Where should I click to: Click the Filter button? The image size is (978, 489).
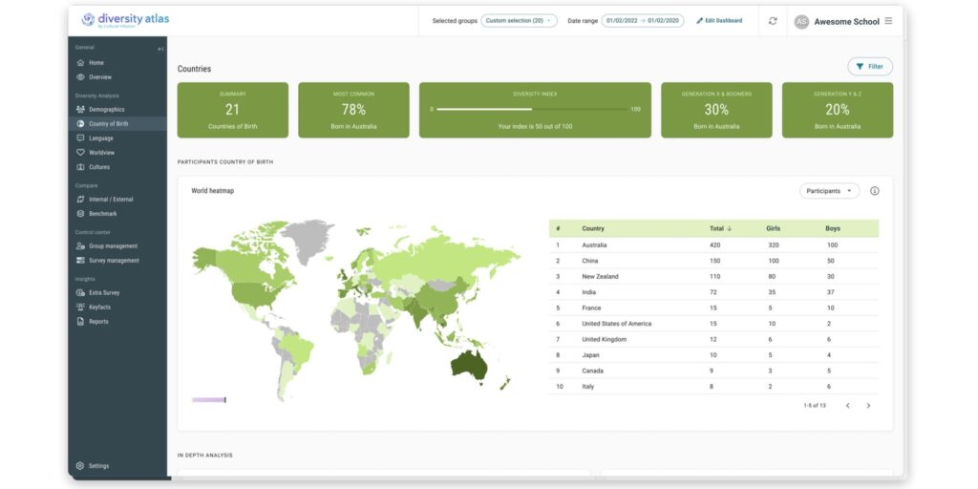tap(869, 67)
